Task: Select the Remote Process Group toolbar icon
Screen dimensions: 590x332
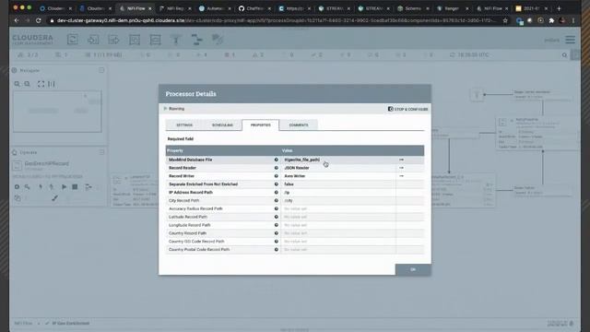Action: click(x=155, y=40)
